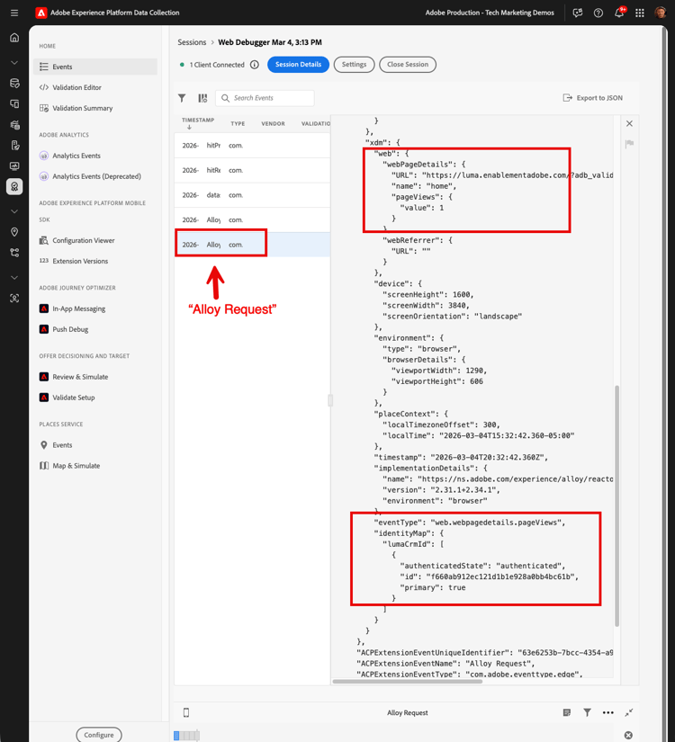Image resolution: width=675 pixels, height=742 pixels.
Task: Collapse the timeline panel
Action: click(x=629, y=712)
